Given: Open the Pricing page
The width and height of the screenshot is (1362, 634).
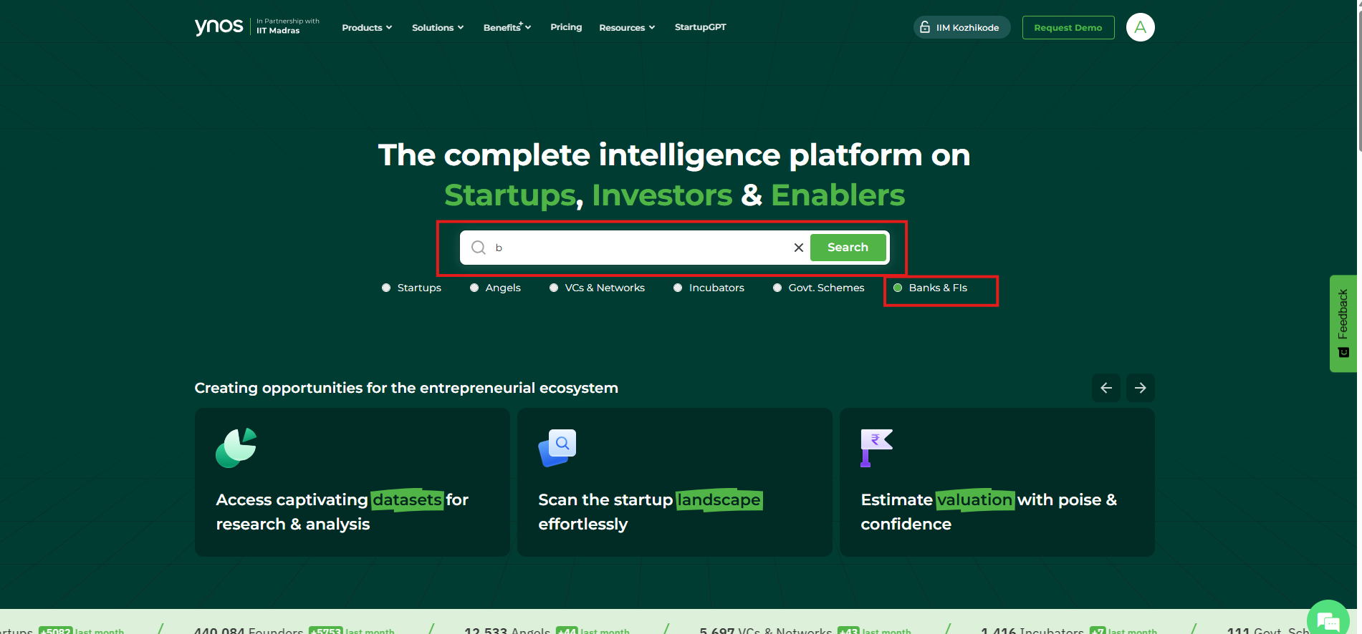Looking at the screenshot, I should point(566,27).
